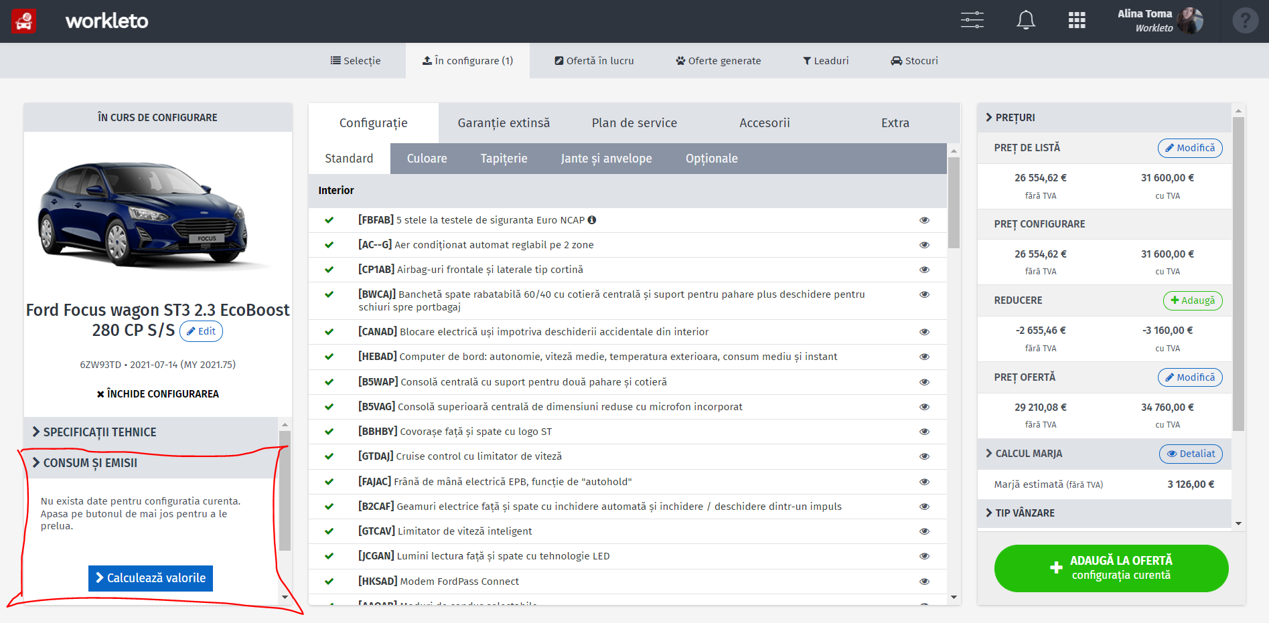1269x623 pixels.
Task: Click the check mark for B5WAP row
Action: click(x=329, y=381)
